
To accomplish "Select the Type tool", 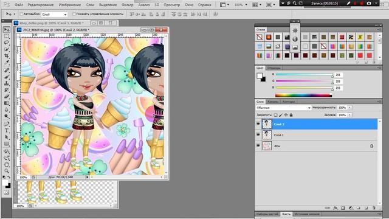I will tap(7, 131).
